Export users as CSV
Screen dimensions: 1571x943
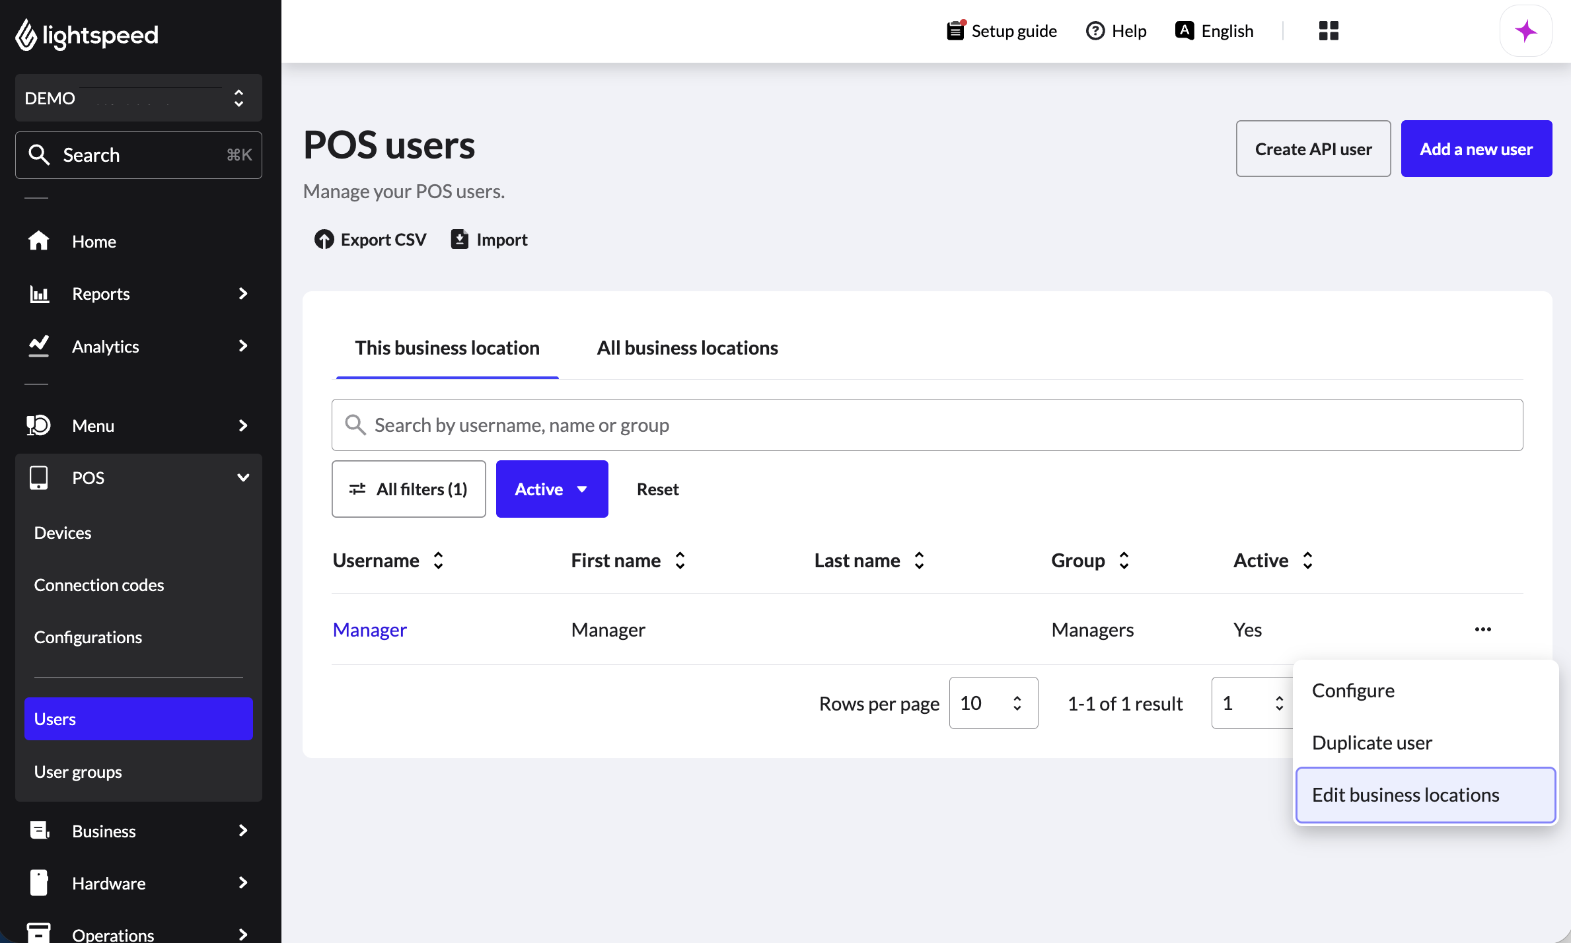tap(371, 239)
